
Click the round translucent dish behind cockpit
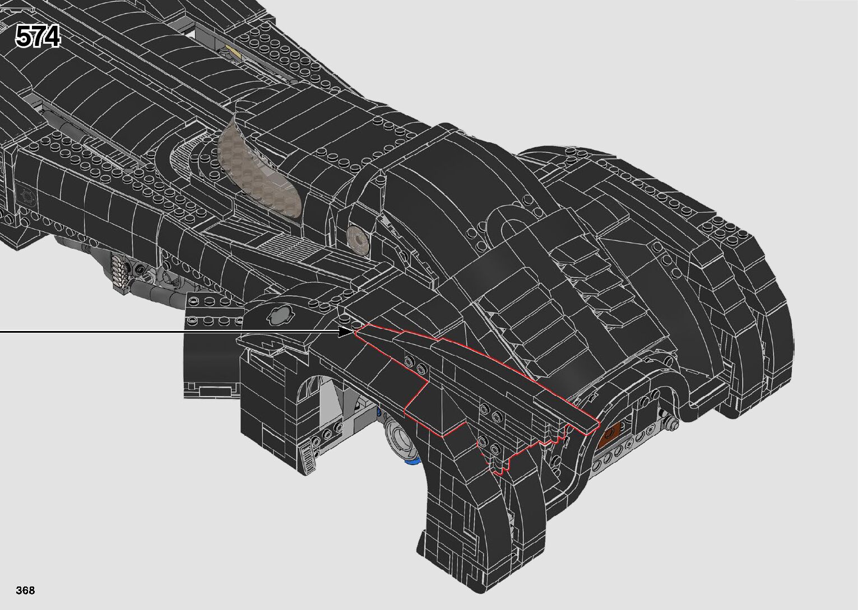(357, 238)
